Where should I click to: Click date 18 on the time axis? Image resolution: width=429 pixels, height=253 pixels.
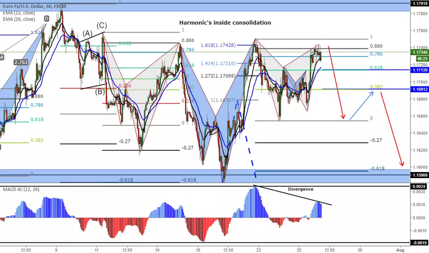pyautogui.click(x=198, y=250)
